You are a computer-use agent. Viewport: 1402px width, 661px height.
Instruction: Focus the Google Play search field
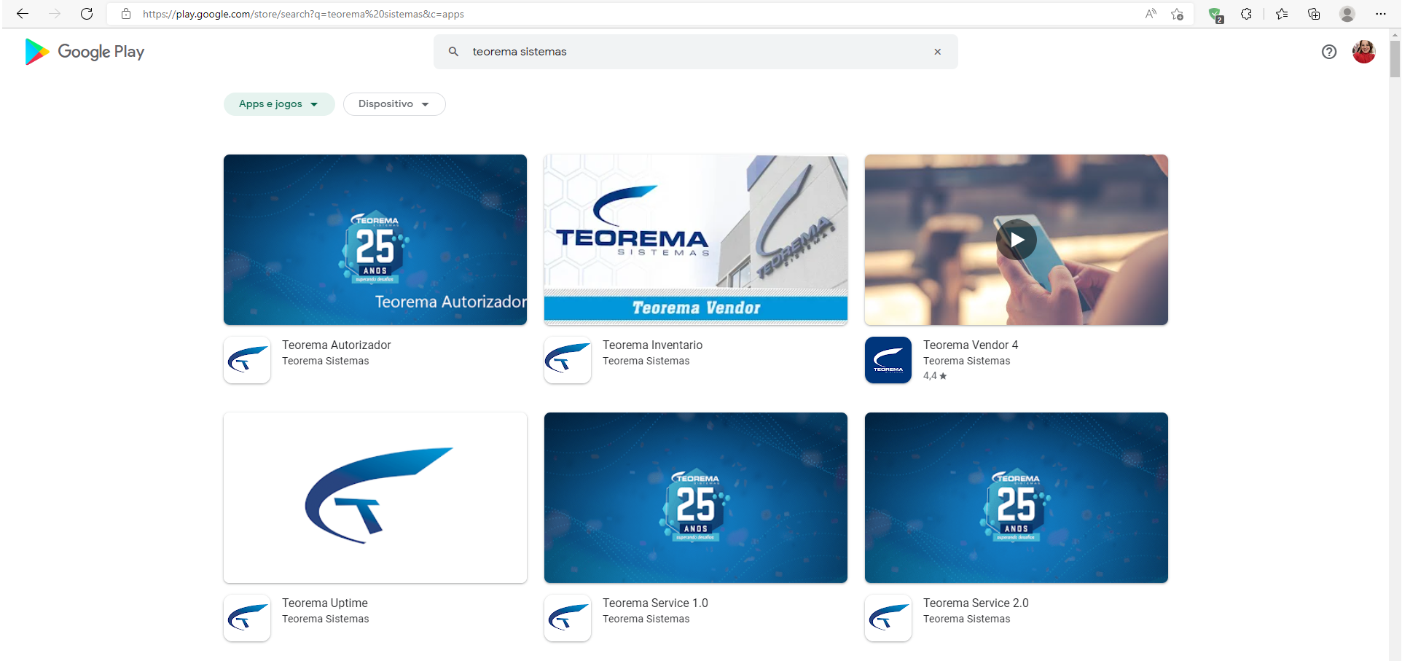(x=696, y=52)
